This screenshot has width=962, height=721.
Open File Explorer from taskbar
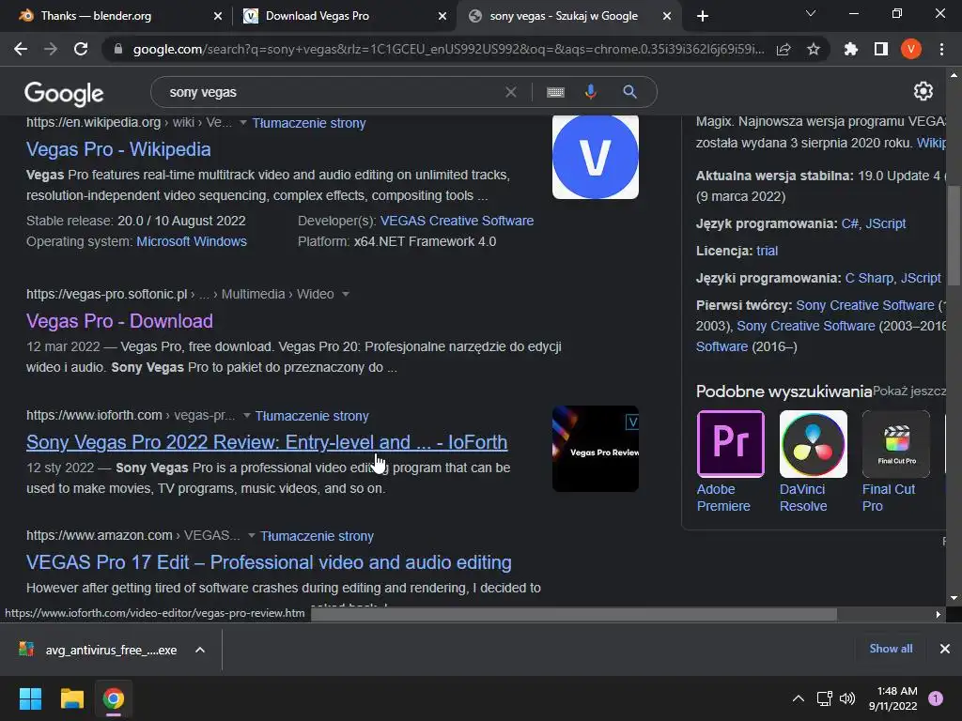[71, 698]
